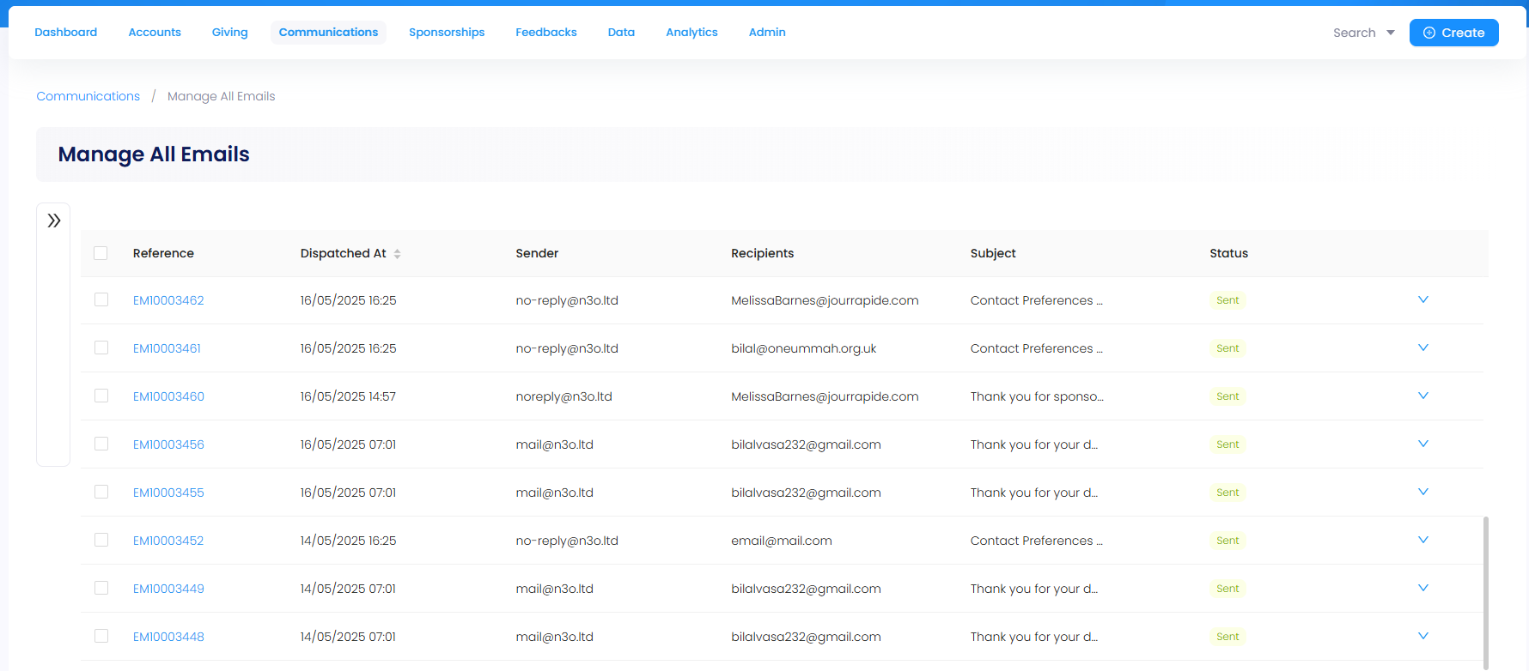Open Accounts menu
1529x671 pixels.
pyautogui.click(x=155, y=33)
